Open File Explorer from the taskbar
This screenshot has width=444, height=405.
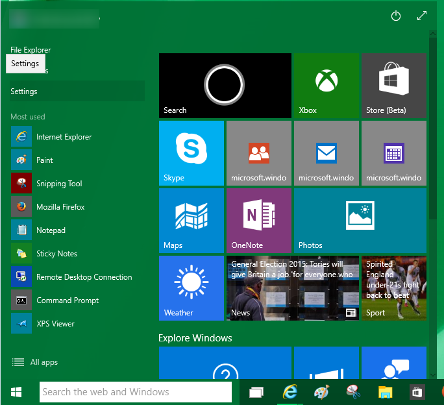386,392
